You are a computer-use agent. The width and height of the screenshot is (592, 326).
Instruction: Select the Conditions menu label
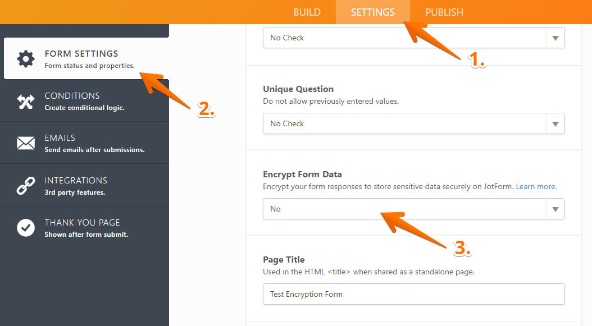(72, 96)
